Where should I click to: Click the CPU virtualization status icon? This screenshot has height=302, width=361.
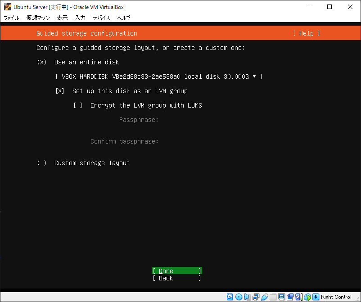coord(298,297)
